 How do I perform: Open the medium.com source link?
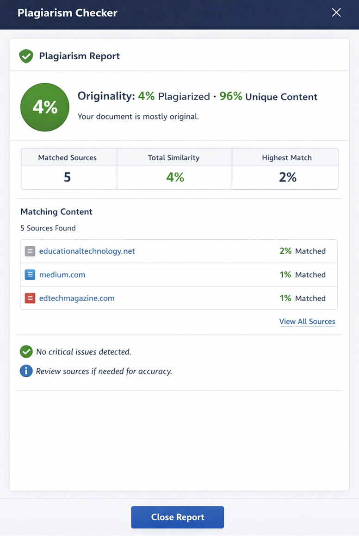click(62, 275)
